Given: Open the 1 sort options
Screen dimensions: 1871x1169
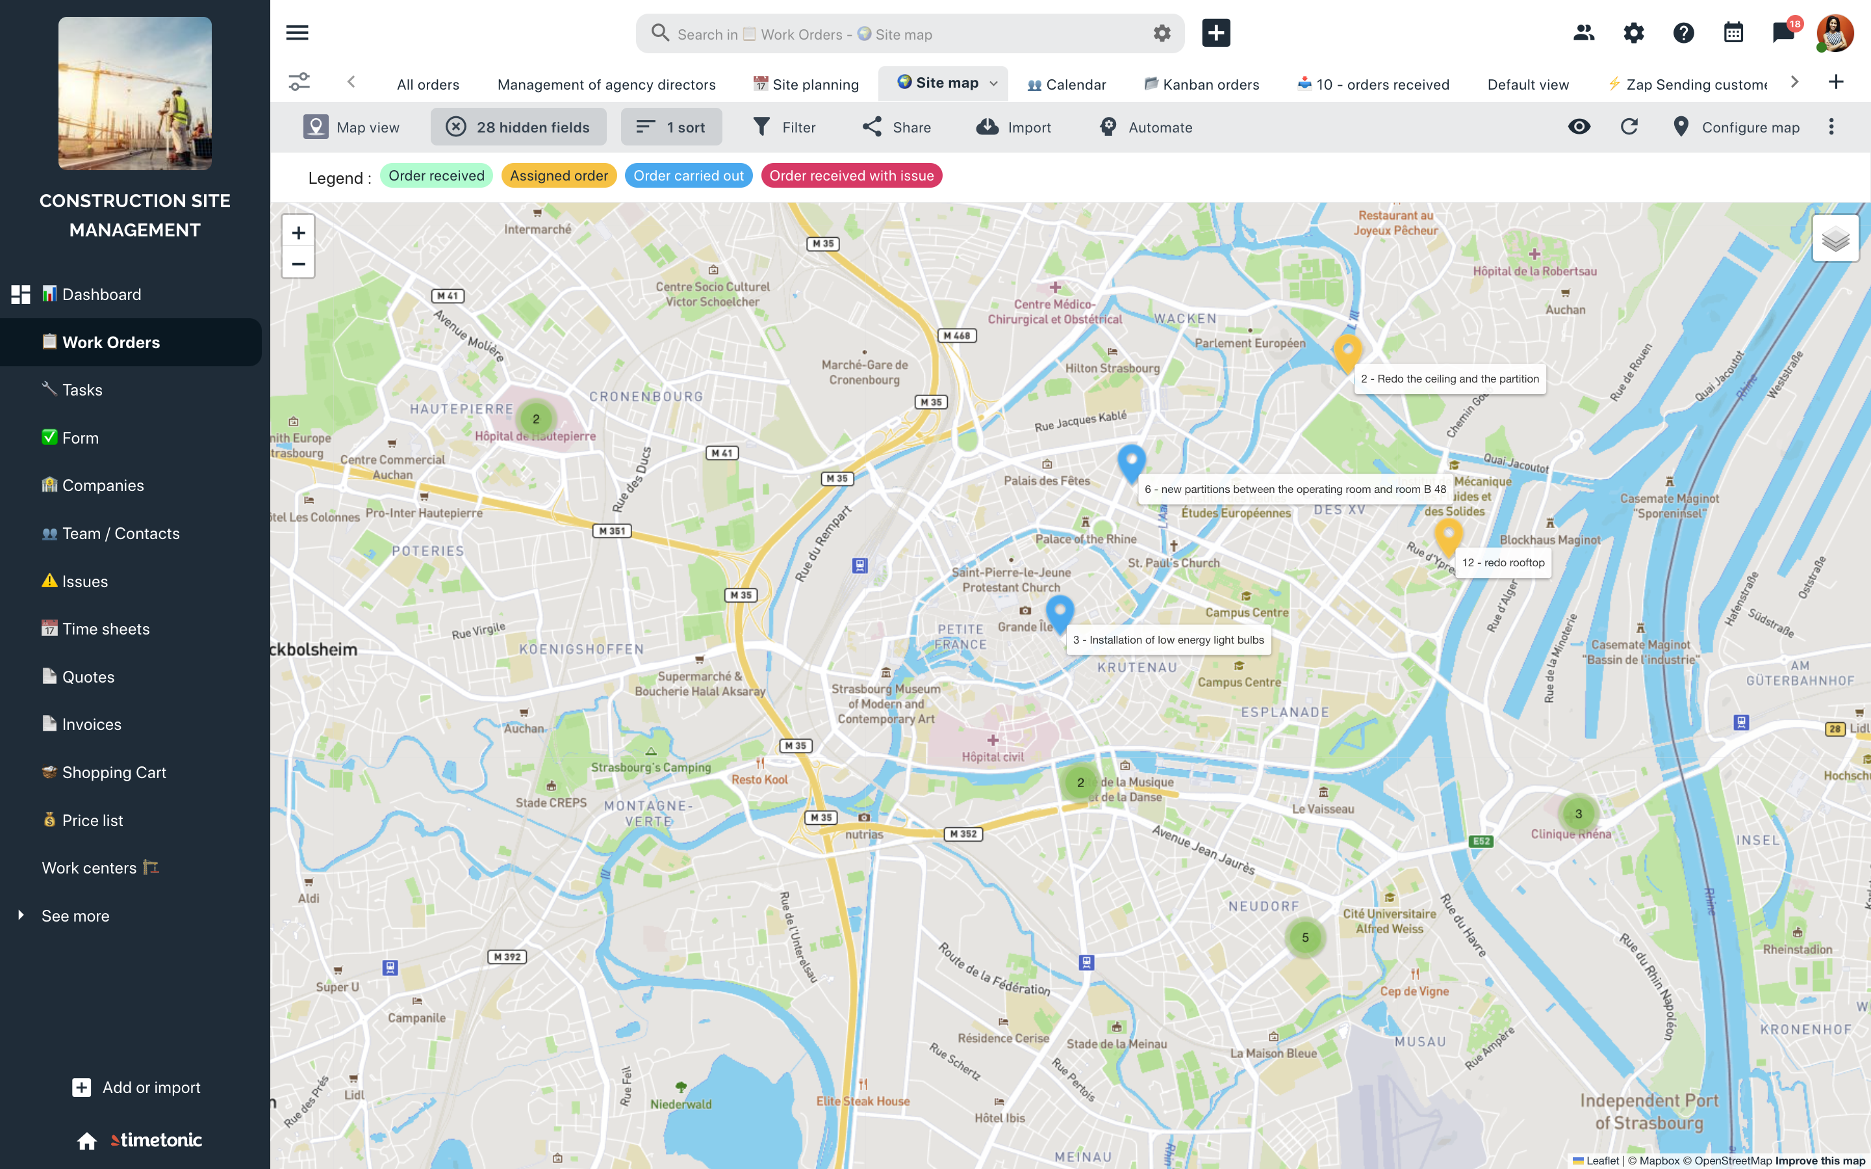Looking at the screenshot, I should click(x=671, y=127).
